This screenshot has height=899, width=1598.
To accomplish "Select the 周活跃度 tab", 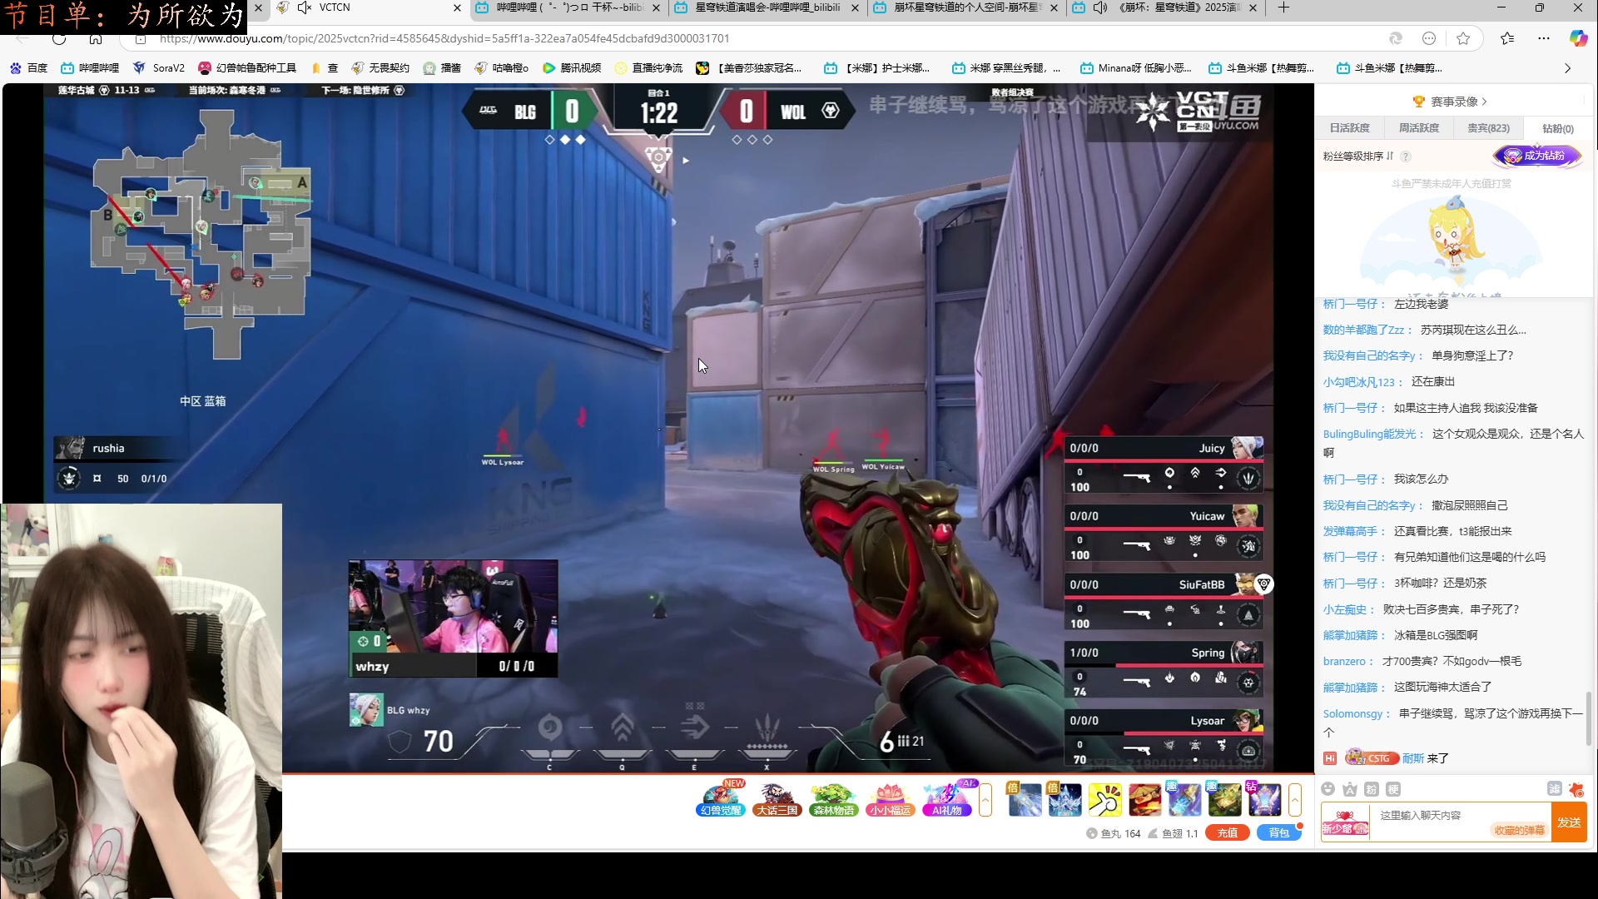I will click(1419, 128).
